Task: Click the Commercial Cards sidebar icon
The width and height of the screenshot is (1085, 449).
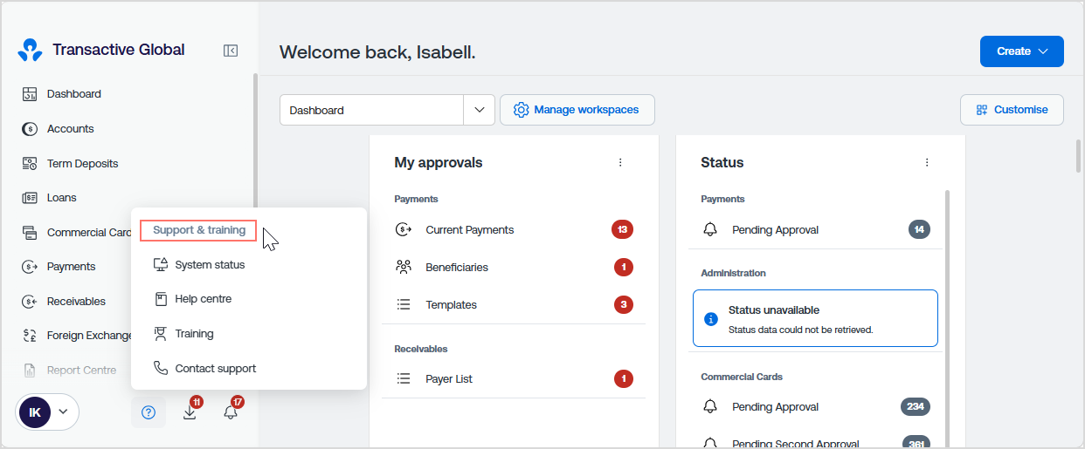Action: coord(30,233)
